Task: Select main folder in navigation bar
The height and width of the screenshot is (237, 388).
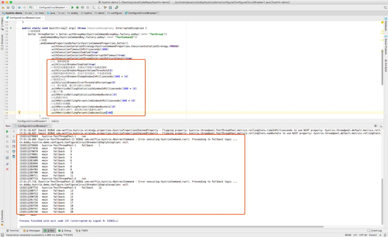Action: (x=40, y=13)
